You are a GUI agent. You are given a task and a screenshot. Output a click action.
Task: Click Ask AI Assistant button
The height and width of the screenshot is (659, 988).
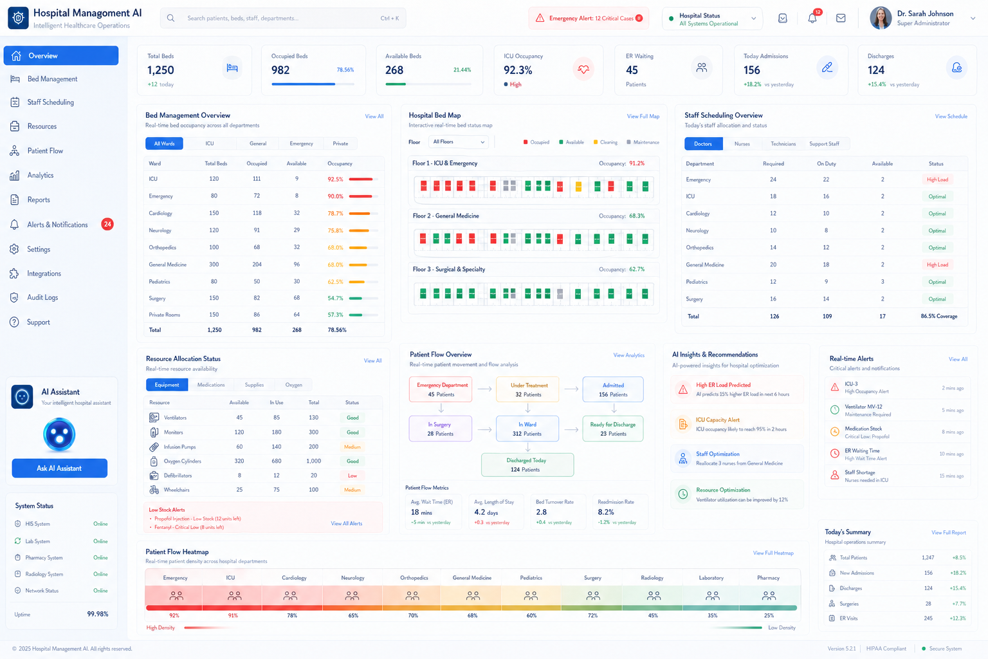(x=59, y=469)
